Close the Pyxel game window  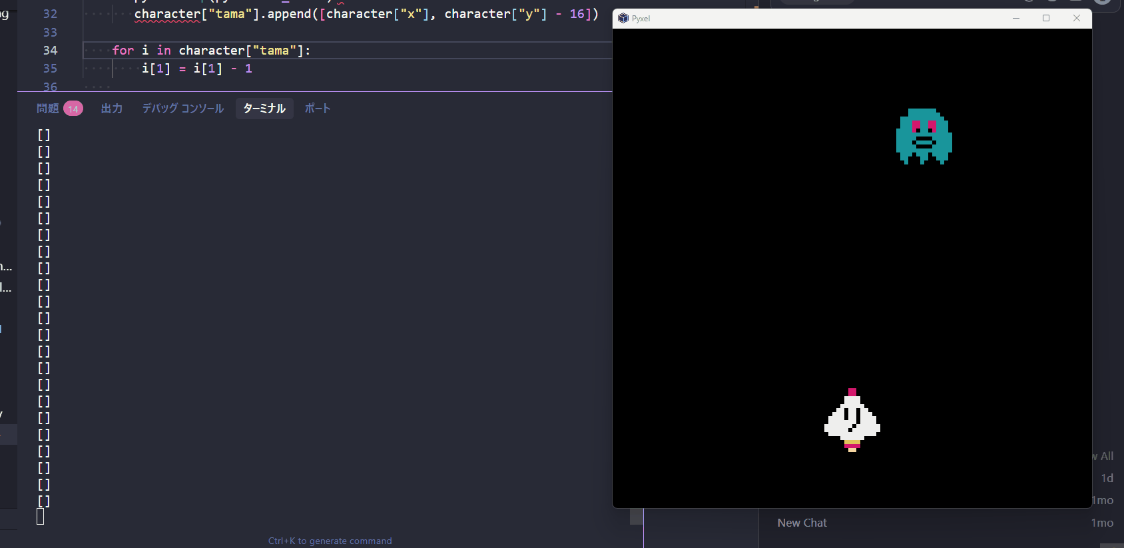coord(1077,18)
